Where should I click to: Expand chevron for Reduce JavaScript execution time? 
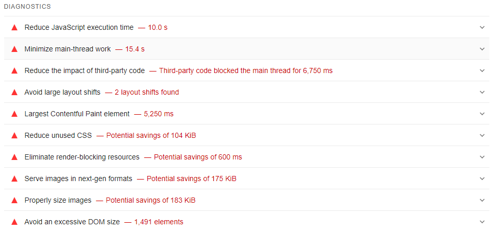pos(482,27)
